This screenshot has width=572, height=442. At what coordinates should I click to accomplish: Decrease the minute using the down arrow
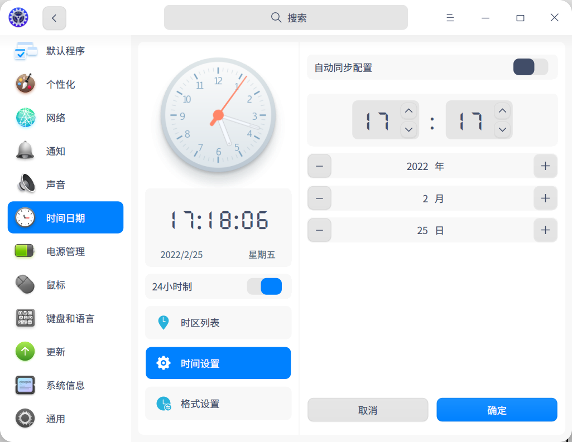click(502, 129)
